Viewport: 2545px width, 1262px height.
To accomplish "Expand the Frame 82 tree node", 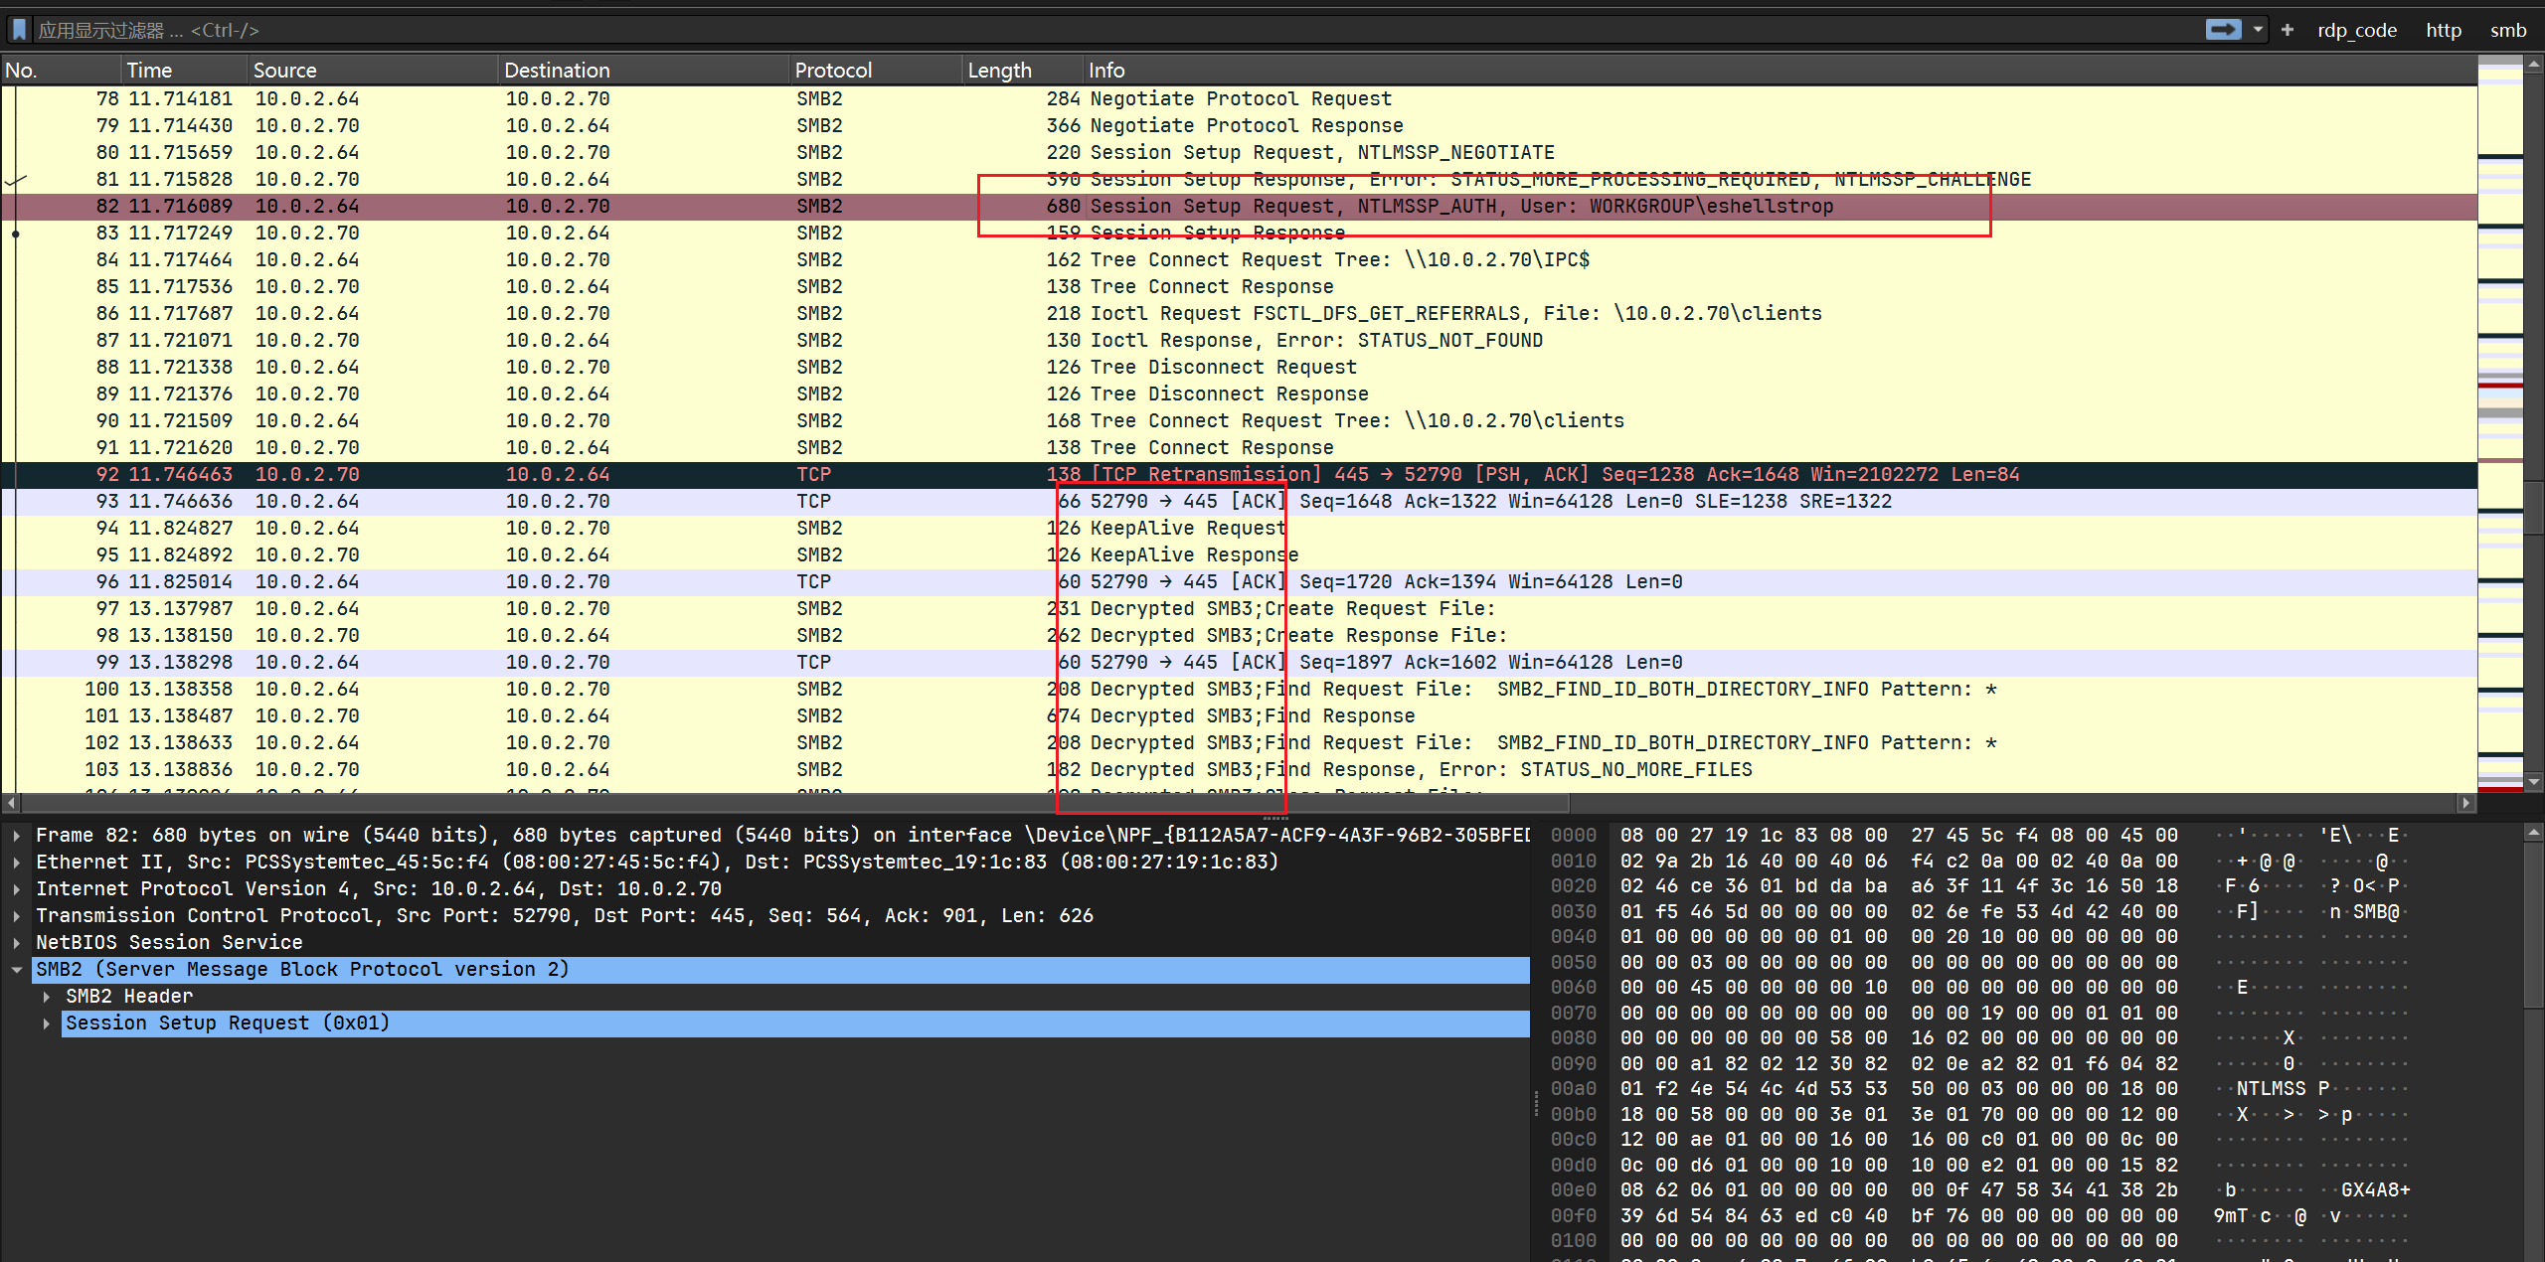I will click(17, 836).
